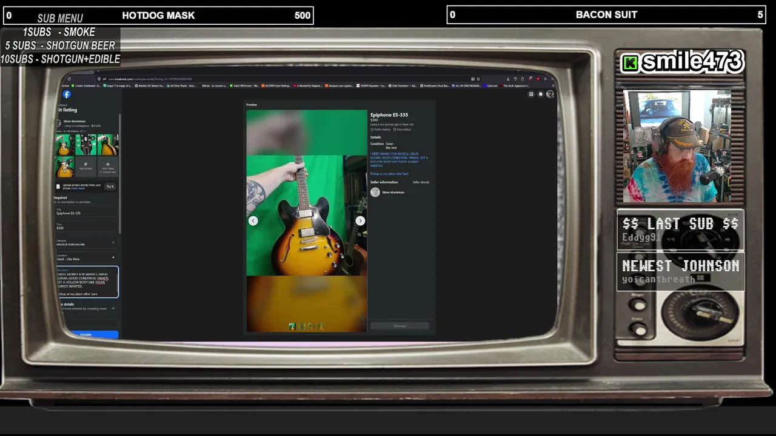Screen dimensions: 776x436
Task: Show more bookmarks with the overflow chevron
Action: point(552,86)
